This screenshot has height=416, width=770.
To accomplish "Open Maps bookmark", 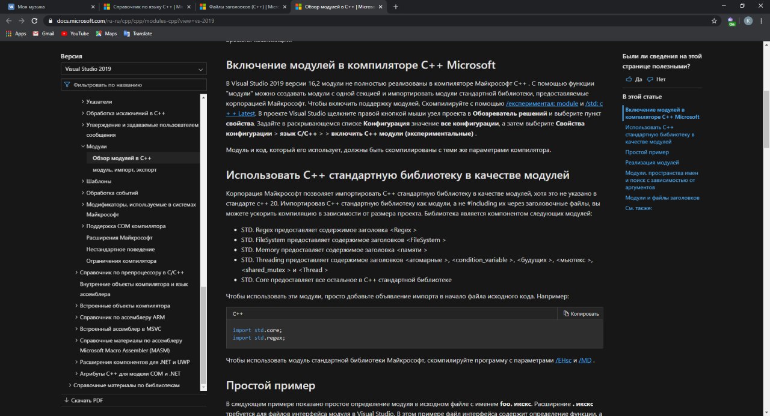I will 106,34.
